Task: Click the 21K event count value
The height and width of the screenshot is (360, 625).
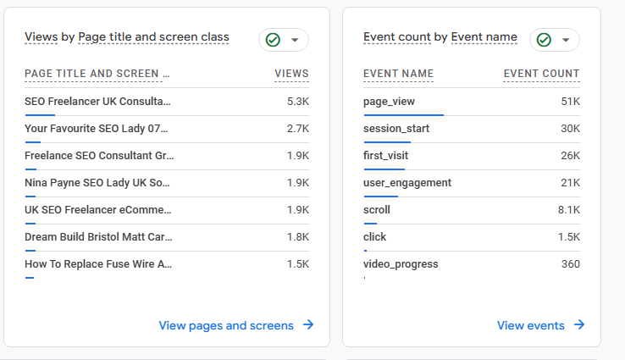Action: (x=571, y=183)
